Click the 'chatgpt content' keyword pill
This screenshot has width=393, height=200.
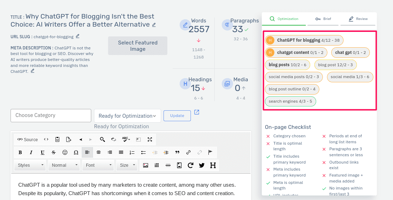click(296, 53)
